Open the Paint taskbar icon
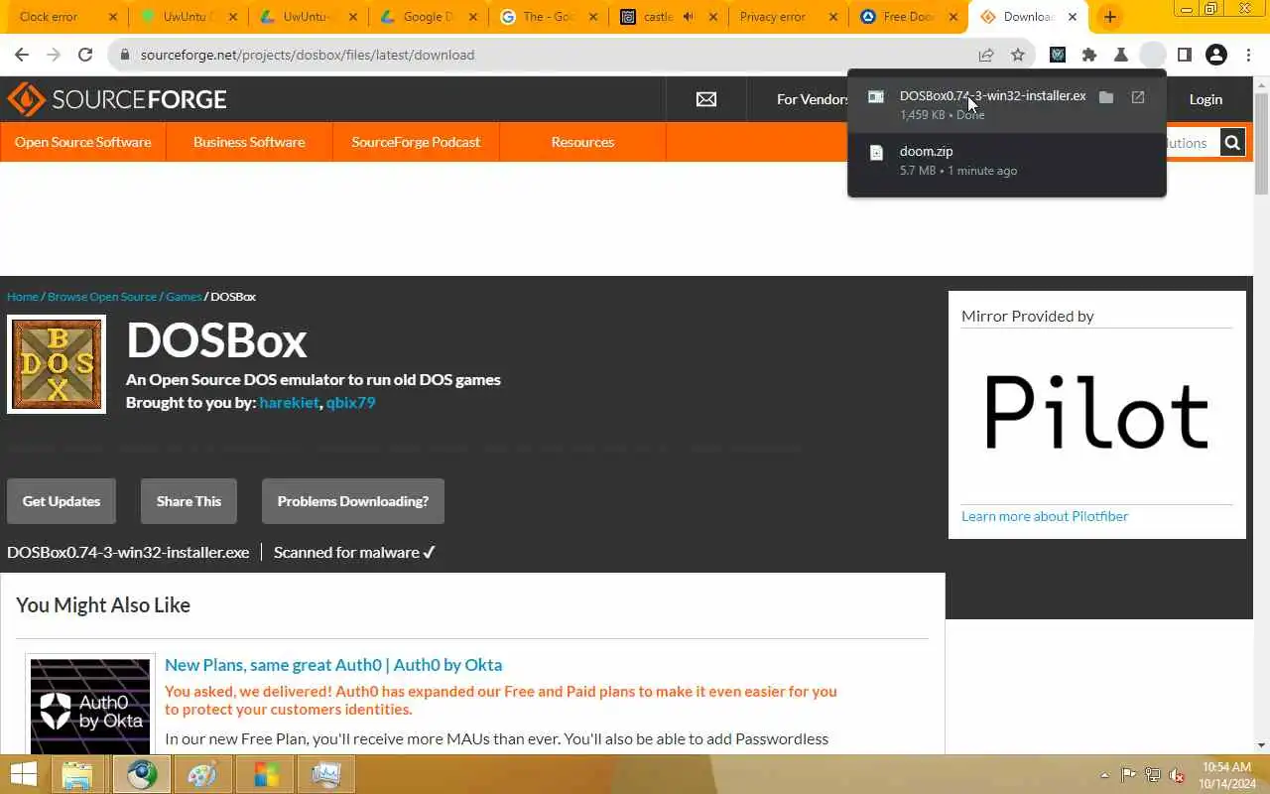Viewport: 1270px width, 794px height. 202,775
